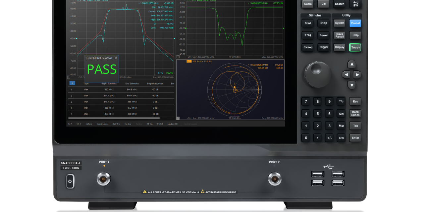Toggle RF On in the status bar
This screenshot has height=212, width=424.
tap(150, 124)
